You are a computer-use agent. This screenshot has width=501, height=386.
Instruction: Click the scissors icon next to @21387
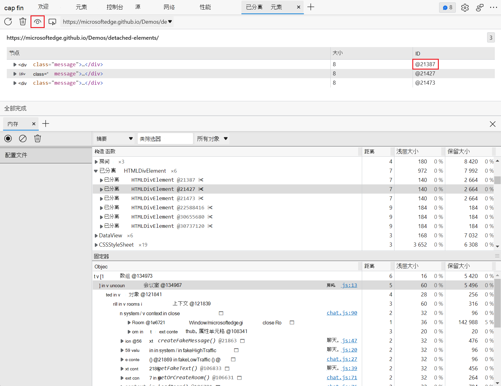(201, 180)
